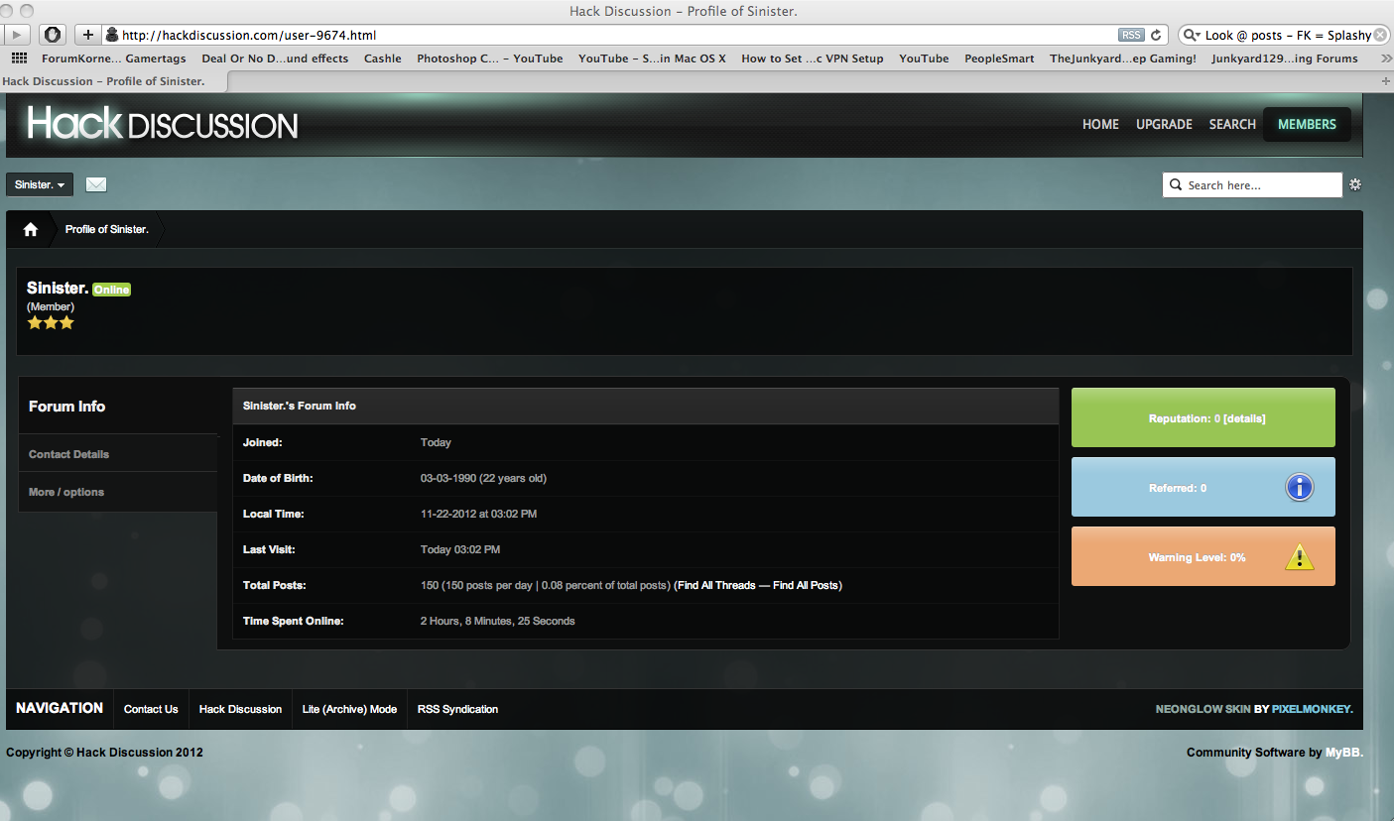Open the HOME navigation item
The image size is (1394, 821).
click(x=1100, y=124)
